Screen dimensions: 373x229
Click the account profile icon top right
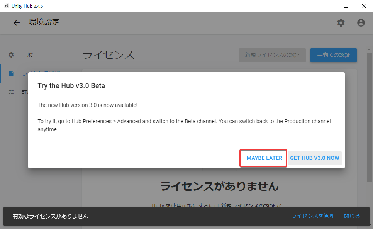point(361,23)
